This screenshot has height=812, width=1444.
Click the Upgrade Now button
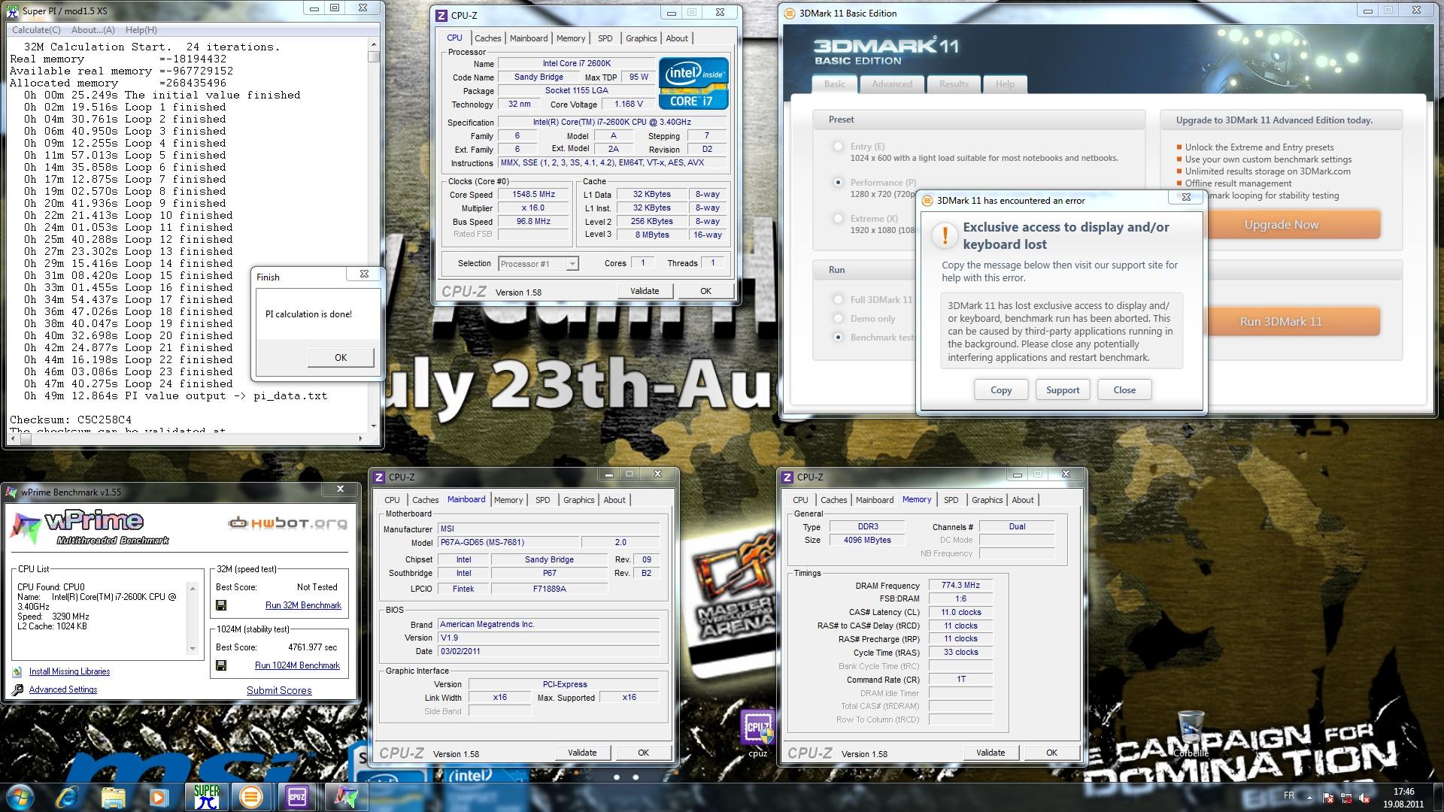point(1282,225)
